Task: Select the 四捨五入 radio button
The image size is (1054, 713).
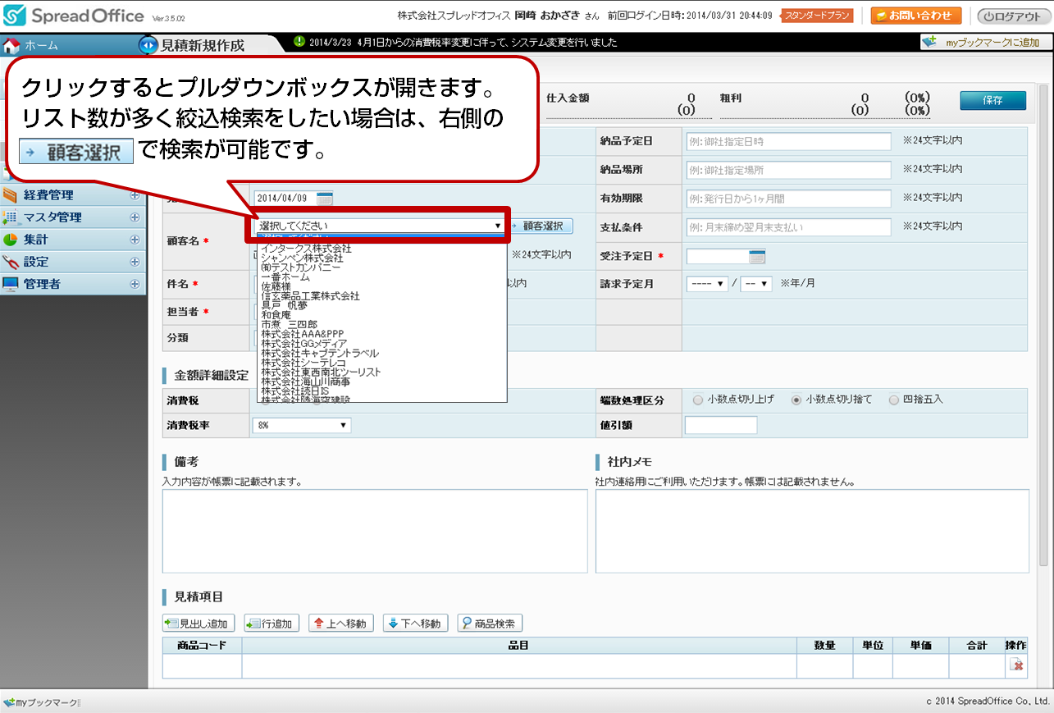Action: tap(894, 400)
